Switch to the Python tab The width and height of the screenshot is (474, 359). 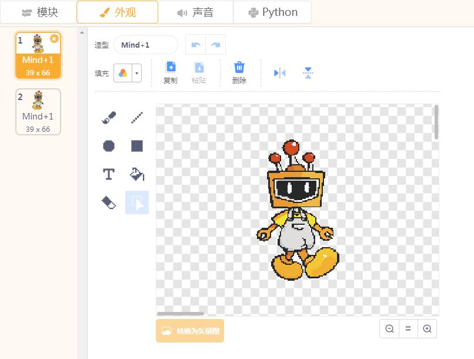272,12
